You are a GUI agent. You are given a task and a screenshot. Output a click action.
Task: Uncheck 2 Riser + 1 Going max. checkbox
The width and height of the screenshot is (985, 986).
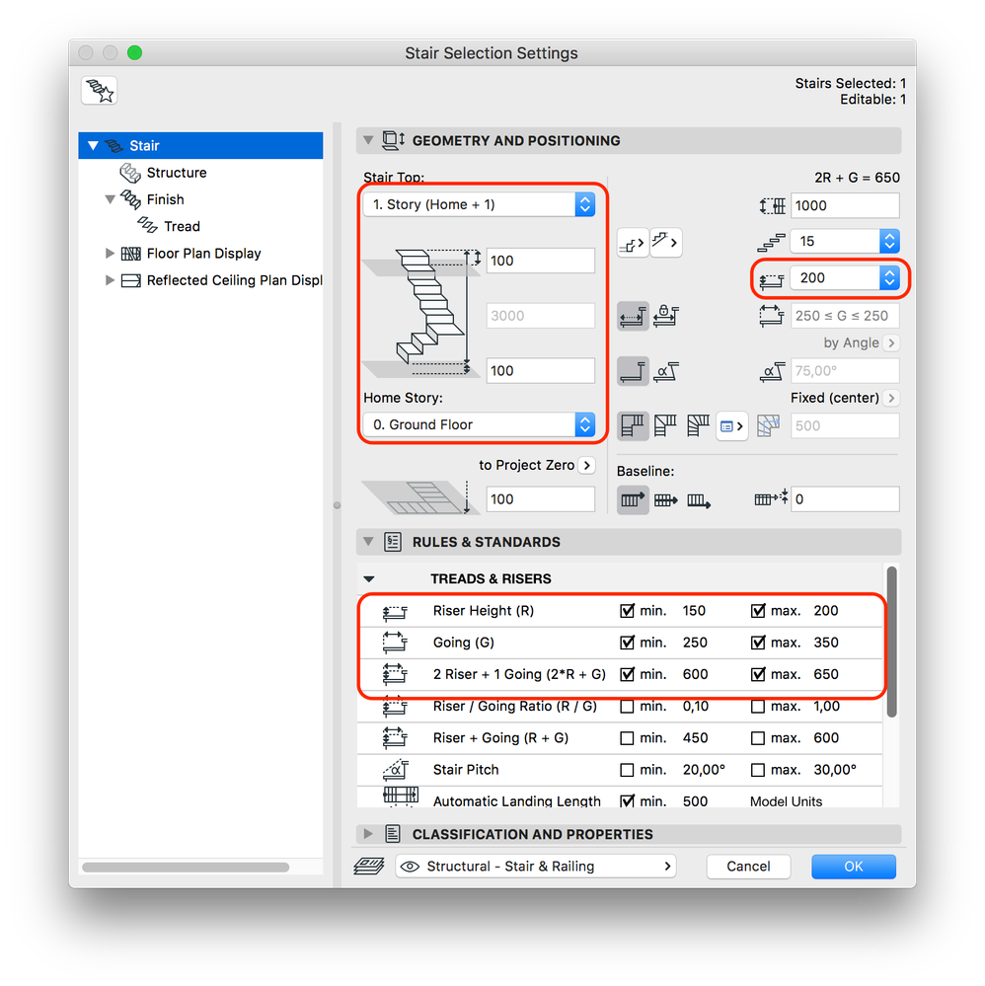tap(758, 674)
